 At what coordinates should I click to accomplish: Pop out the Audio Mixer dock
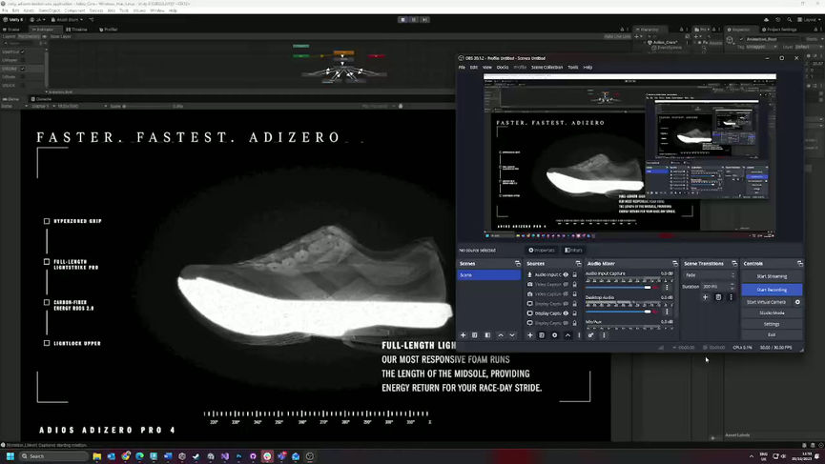click(x=675, y=263)
